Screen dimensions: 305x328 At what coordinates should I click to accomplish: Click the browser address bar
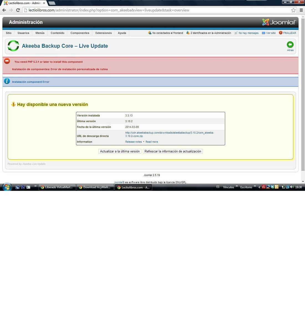click(x=159, y=10)
